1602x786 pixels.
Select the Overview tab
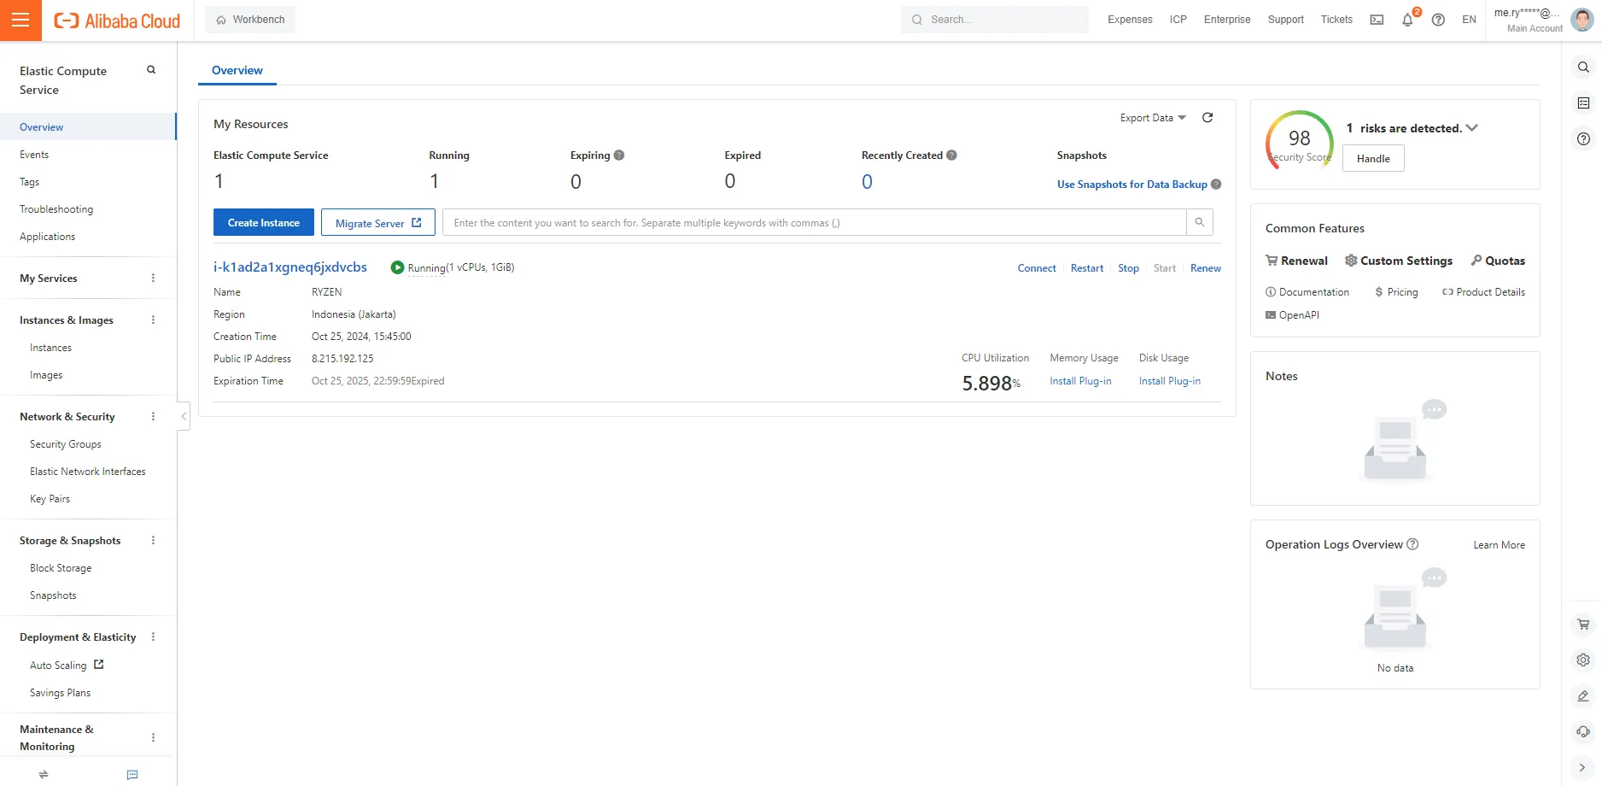tap(237, 70)
